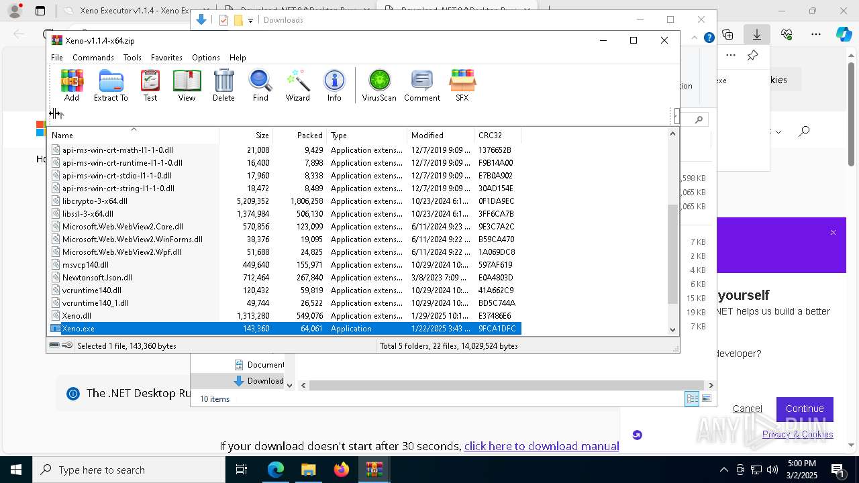Viewport: 859px width, 483px height.
Task: Sort the file list by Size column
Action: point(246,135)
